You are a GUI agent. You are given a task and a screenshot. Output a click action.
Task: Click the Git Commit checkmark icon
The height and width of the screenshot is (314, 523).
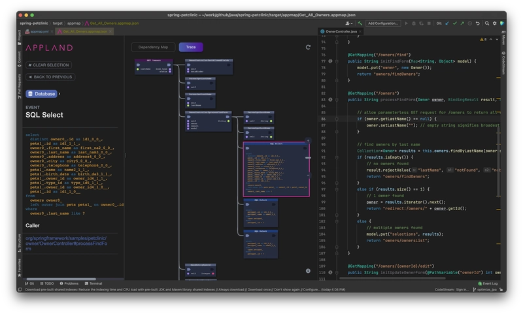pos(454,24)
